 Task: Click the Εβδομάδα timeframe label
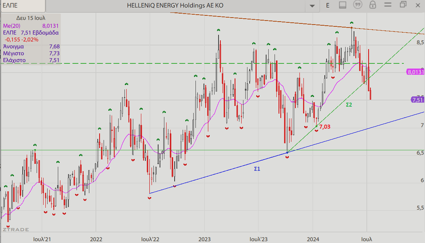click(x=45, y=33)
